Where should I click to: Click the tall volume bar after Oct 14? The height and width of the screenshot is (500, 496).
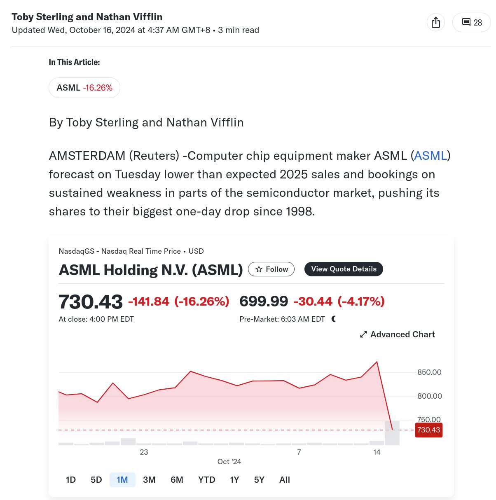click(x=392, y=433)
